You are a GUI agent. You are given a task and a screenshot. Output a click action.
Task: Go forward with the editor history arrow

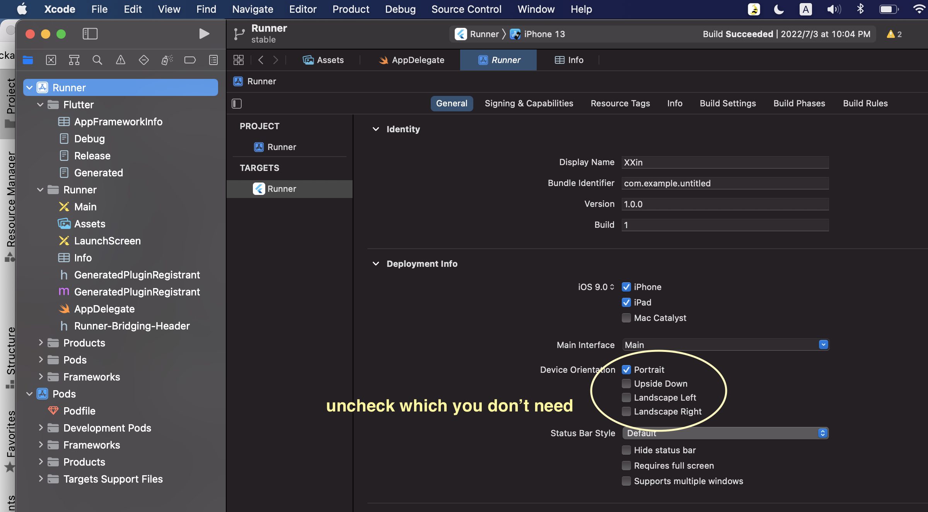[x=275, y=60]
